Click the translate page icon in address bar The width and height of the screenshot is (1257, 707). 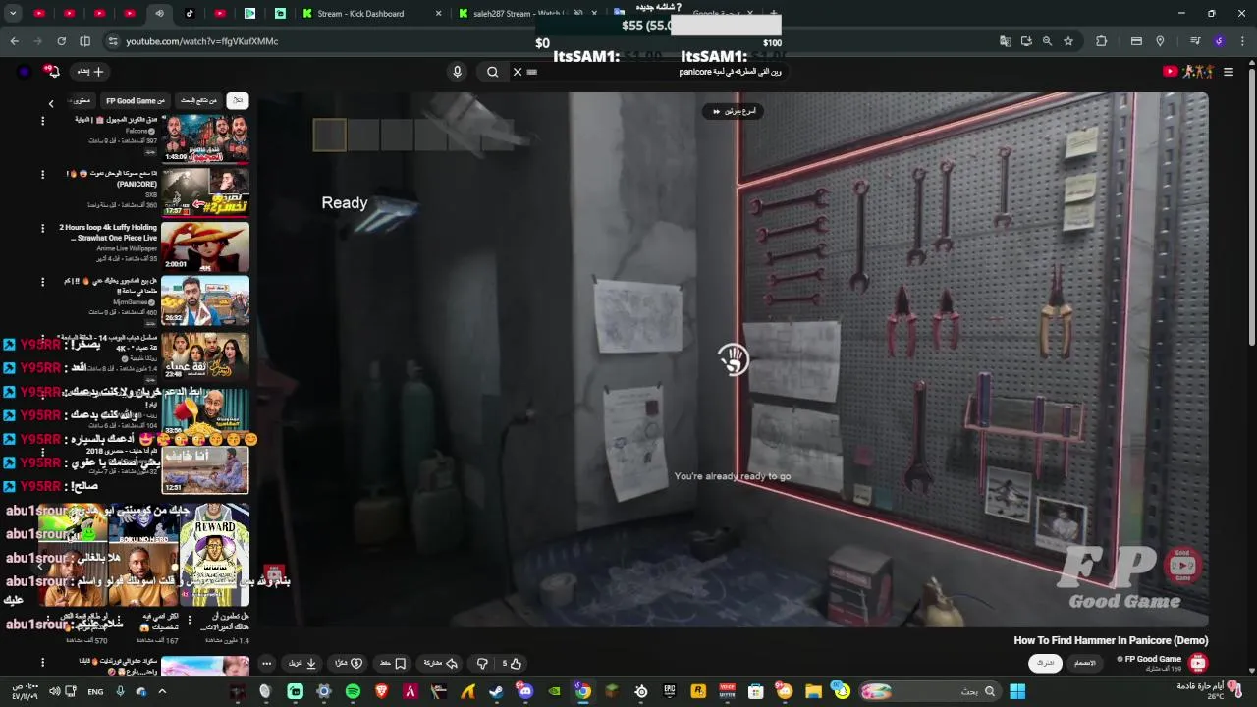[1005, 41]
